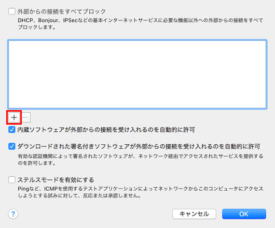Click the キャンセル button
Image resolution: width=275 pixels, height=228 pixels.
coord(194,214)
